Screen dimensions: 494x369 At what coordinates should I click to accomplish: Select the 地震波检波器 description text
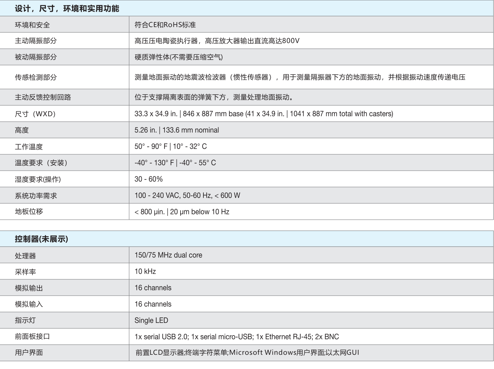[300, 77]
